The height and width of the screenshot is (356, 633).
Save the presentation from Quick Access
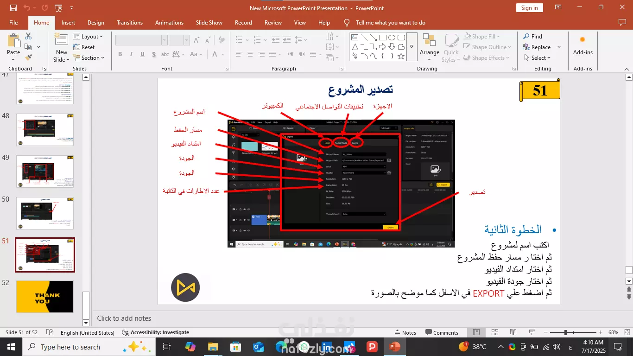click(13, 8)
